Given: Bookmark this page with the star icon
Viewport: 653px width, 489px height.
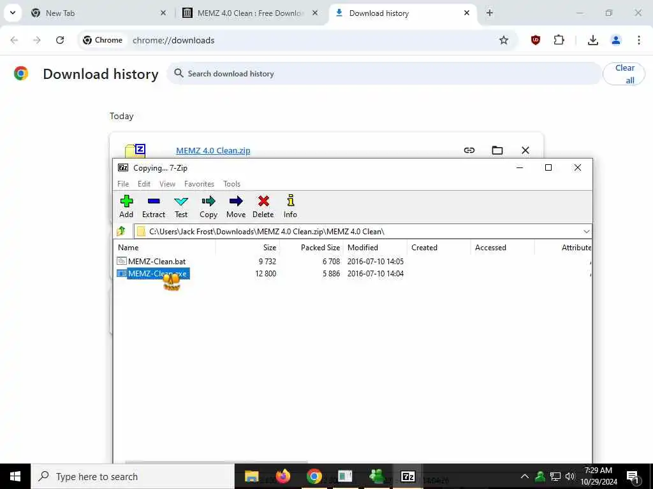Looking at the screenshot, I should coord(504,40).
